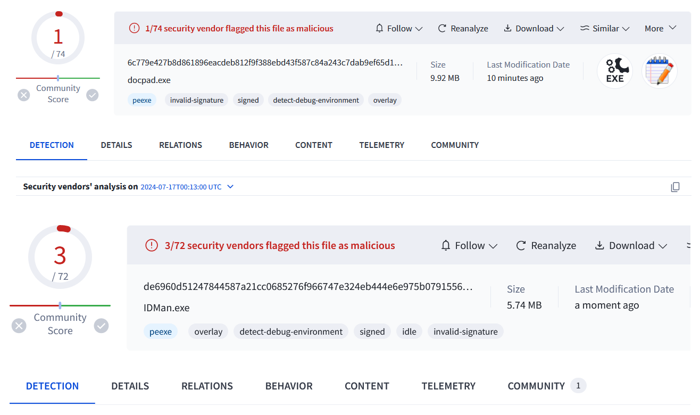The width and height of the screenshot is (700, 415).
Task: Click the signed tag under IDMan.exe
Action: point(372,331)
